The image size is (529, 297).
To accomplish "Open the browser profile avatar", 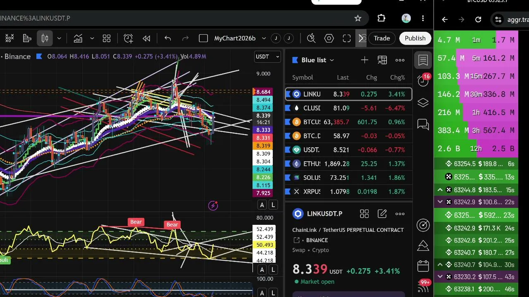I will pos(406,18).
